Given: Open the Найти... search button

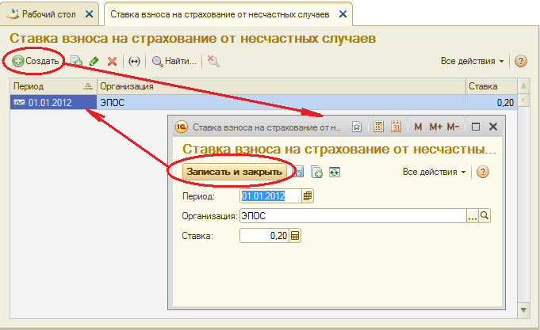Looking at the screenshot, I should click(x=174, y=61).
